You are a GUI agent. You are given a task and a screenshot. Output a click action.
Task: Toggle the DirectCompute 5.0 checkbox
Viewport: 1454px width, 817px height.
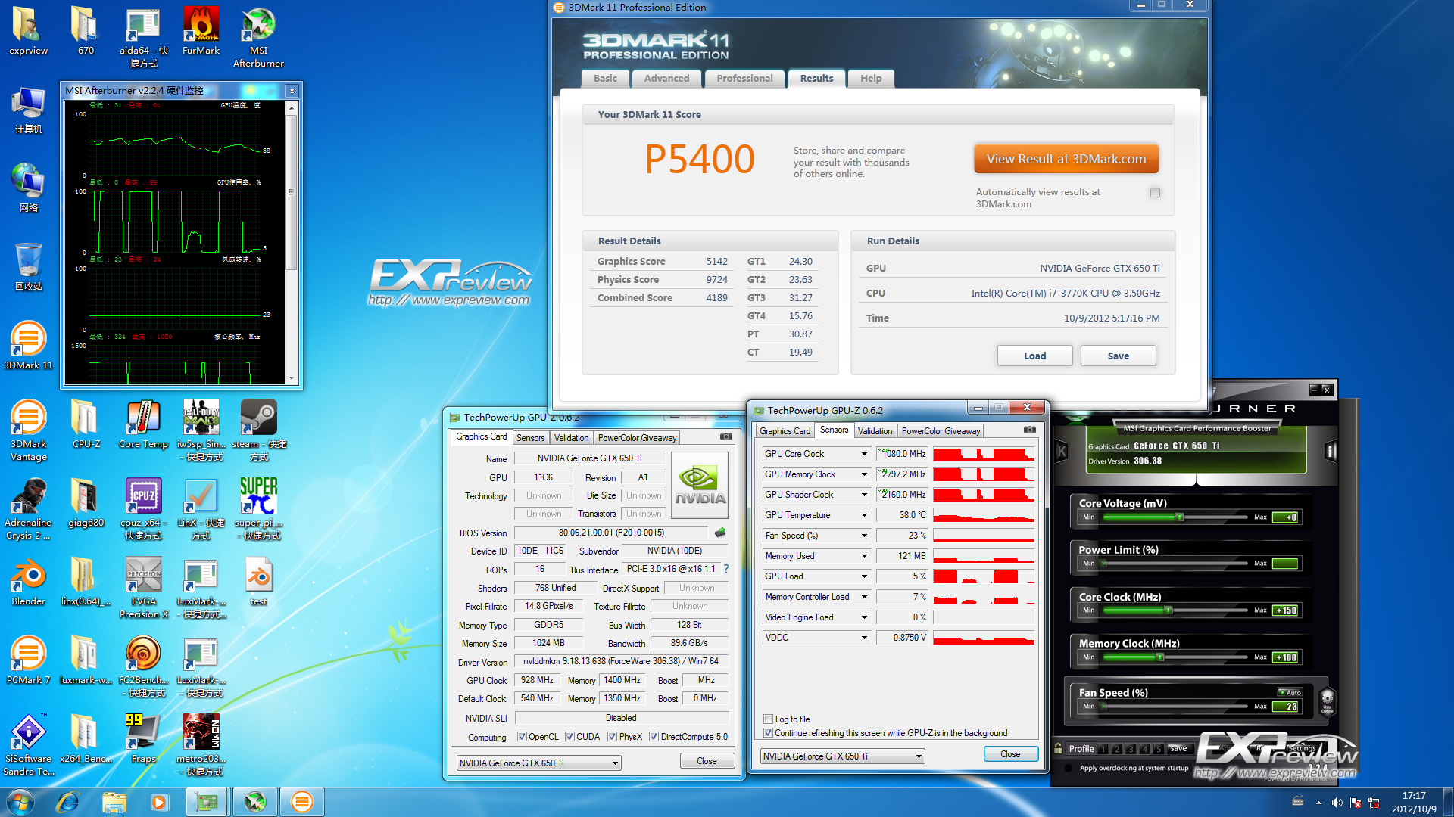(654, 737)
